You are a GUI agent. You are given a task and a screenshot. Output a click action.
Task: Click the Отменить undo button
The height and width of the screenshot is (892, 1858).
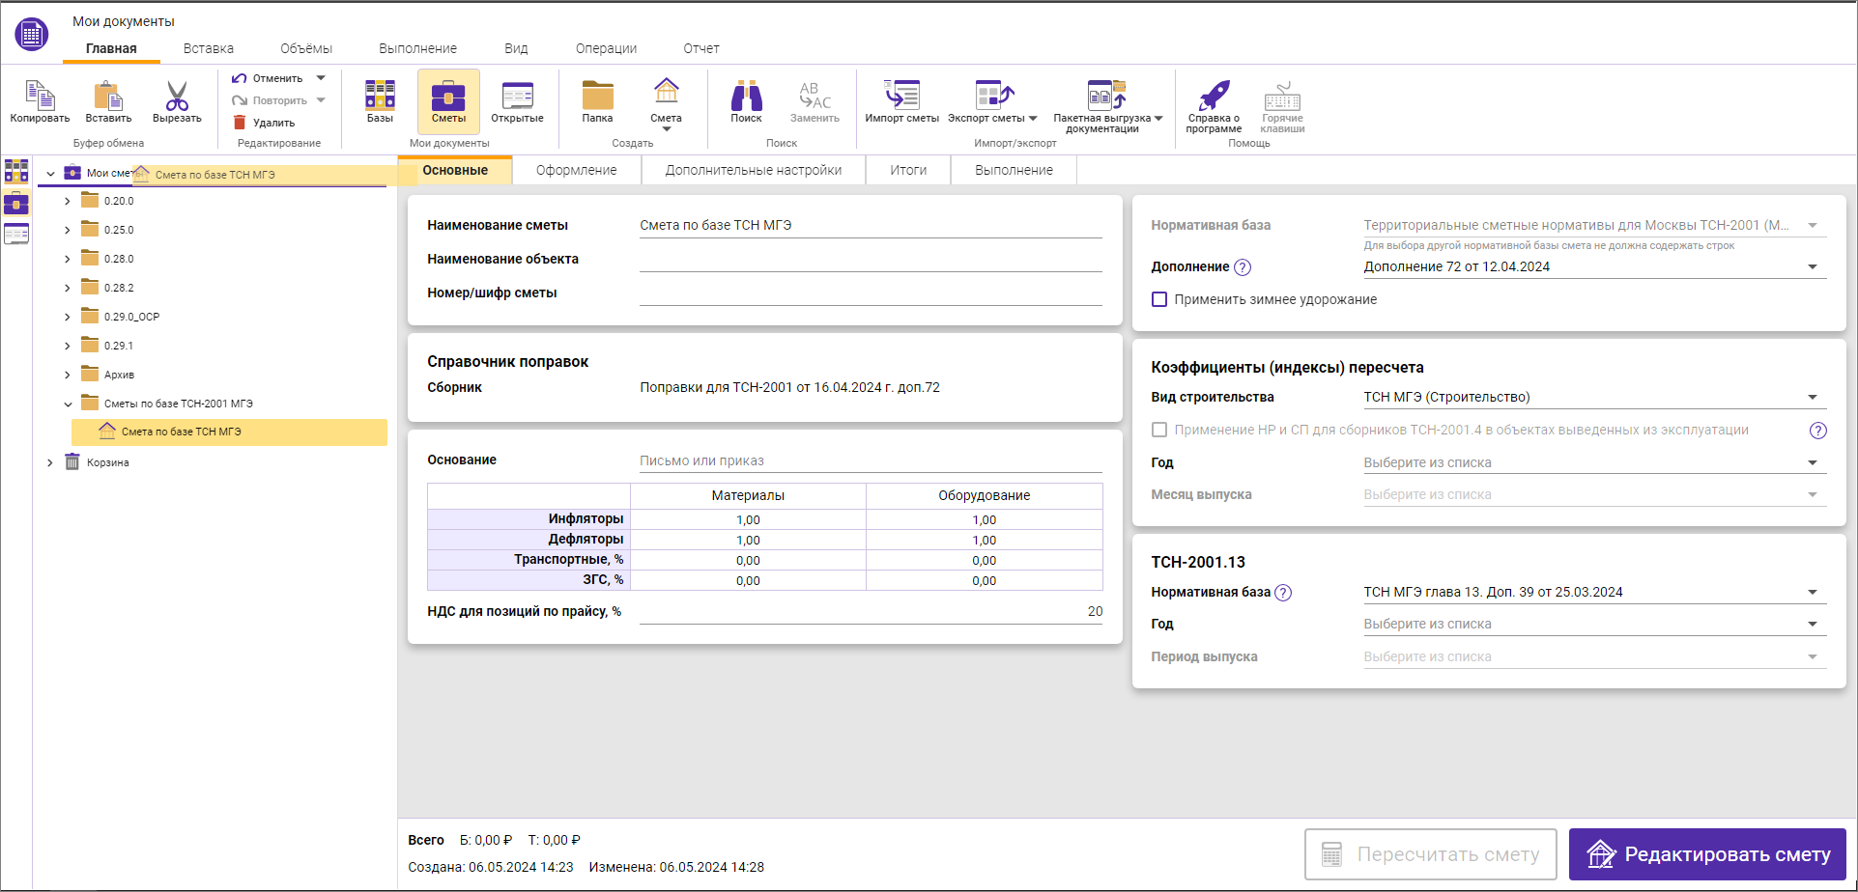click(268, 78)
